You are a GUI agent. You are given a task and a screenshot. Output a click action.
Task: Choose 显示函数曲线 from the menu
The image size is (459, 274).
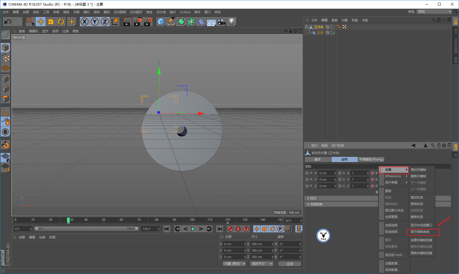(422, 232)
